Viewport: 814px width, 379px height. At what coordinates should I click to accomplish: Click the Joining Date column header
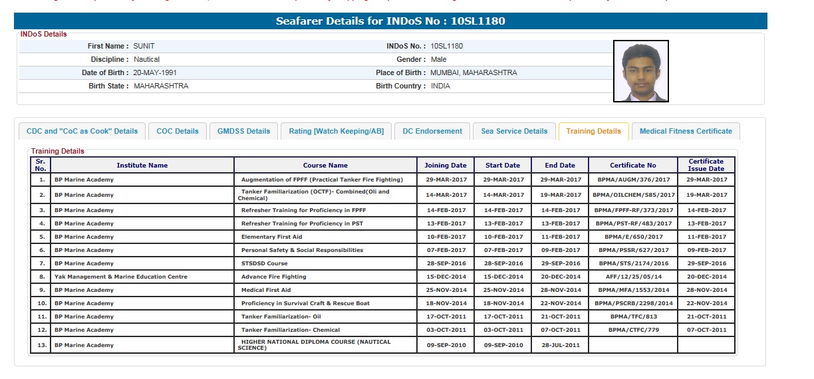point(446,166)
